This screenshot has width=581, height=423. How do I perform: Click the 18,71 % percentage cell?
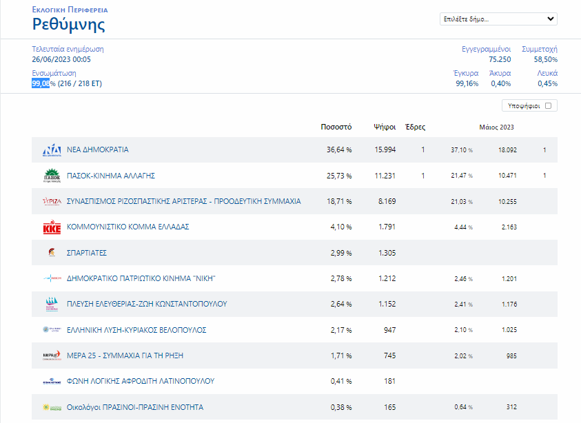pos(339,201)
